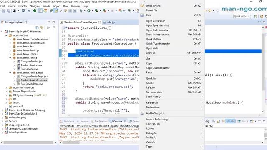This screenshot has height=150, width=267.
Task: Choose Paste from the context menu
Action: [172, 72]
